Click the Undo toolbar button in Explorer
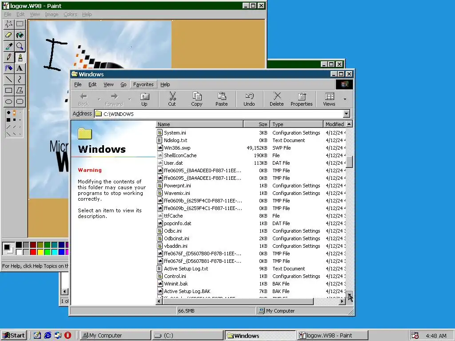This screenshot has height=341, width=455. pyautogui.click(x=249, y=99)
